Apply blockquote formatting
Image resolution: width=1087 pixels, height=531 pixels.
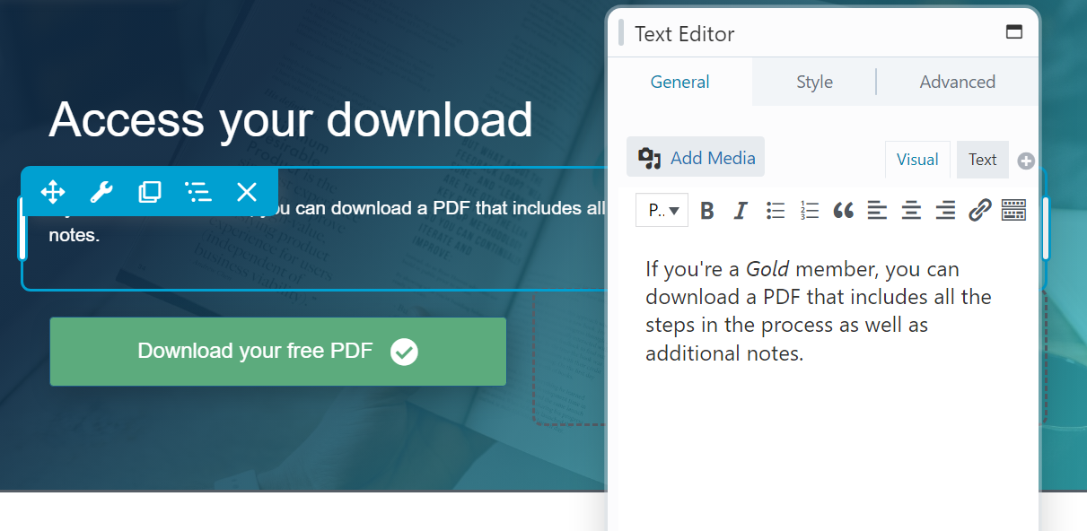click(x=843, y=211)
